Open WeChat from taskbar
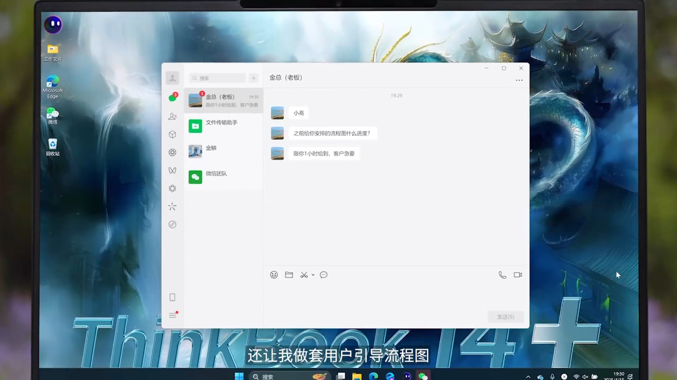 [423, 376]
